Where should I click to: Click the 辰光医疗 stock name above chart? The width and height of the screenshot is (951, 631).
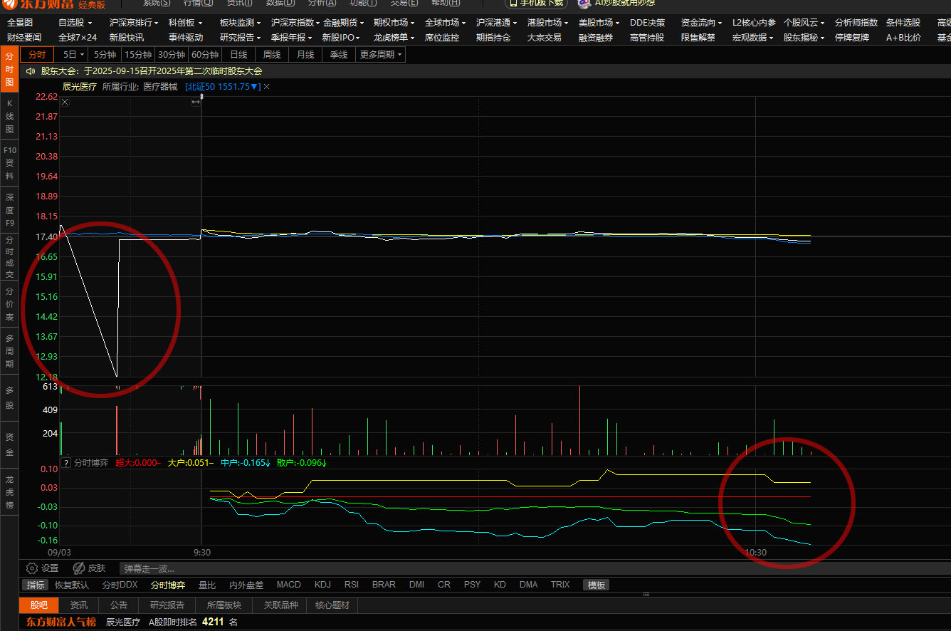coord(79,87)
